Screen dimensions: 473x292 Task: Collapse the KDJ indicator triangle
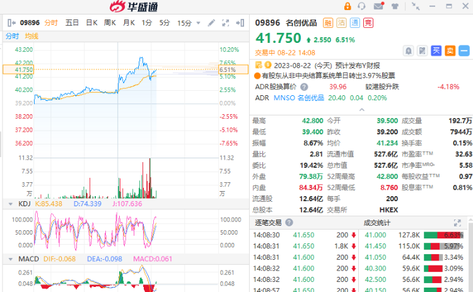click(x=11, y=204)
